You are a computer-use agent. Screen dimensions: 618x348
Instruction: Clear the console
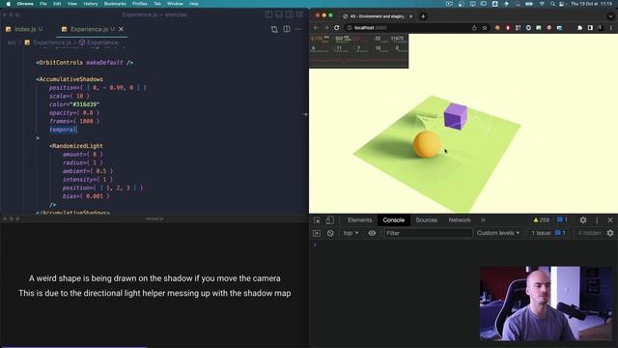point(330,233)
